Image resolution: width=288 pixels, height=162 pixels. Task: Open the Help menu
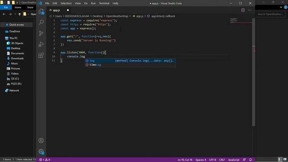pos(115,3)
